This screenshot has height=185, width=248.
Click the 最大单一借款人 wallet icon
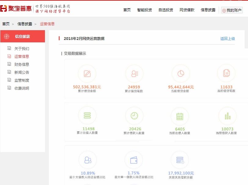[x=134, y=160]
